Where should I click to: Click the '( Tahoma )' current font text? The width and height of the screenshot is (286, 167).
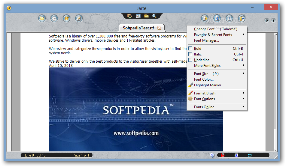229,29
